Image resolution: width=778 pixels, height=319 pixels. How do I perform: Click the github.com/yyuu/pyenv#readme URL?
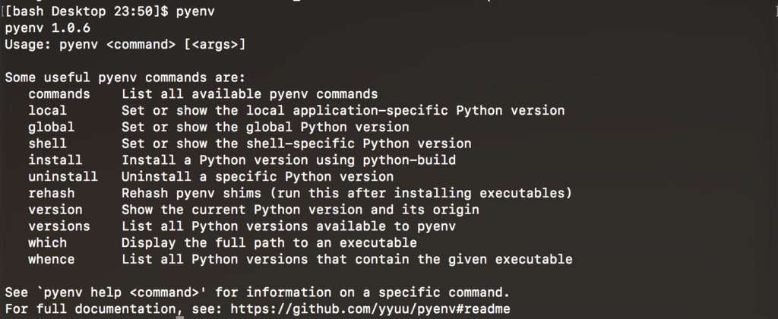[x=370, y=309]
